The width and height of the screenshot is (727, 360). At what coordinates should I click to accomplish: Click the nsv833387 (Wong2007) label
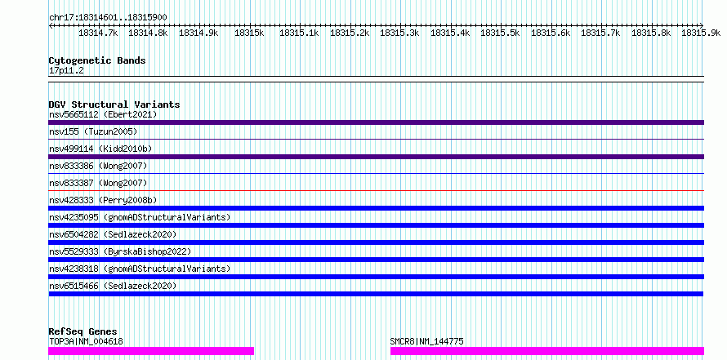pyautogui.click(x=98, y=183)
